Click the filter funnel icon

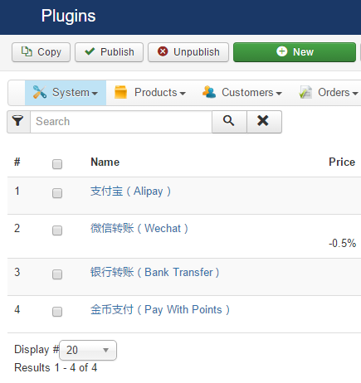(x=18, y=122)
